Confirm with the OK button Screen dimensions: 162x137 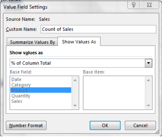pos(105,126)
